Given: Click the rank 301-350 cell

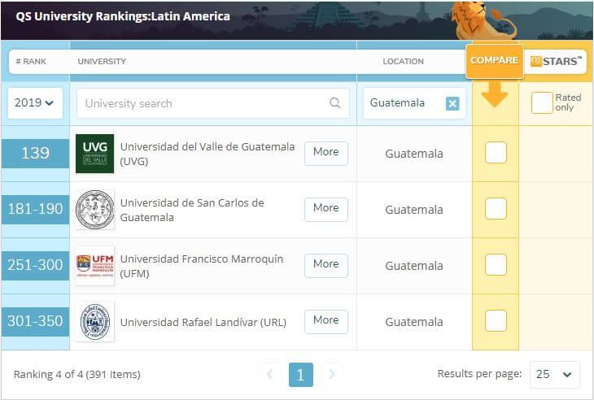Looking at the screenshot, I should pyautogui.click(x=35, y=321).
